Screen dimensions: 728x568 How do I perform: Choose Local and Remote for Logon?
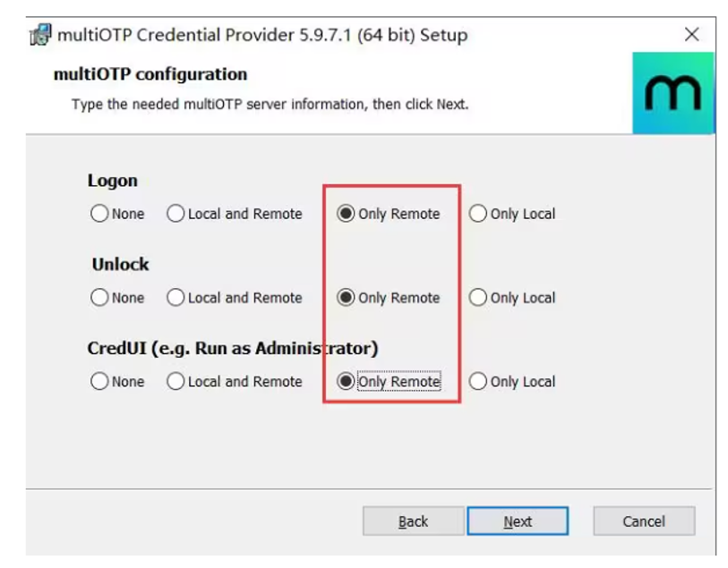[x=176, y=214]
